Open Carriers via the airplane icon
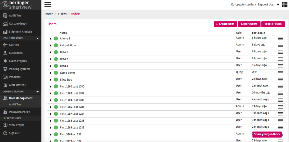 pyautogui.click(x=5, y=45)
